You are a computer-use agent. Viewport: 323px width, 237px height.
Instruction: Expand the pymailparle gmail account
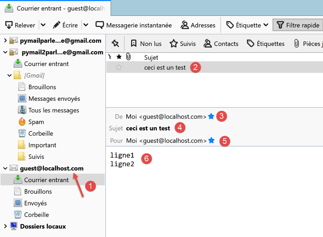coord(5,41)
